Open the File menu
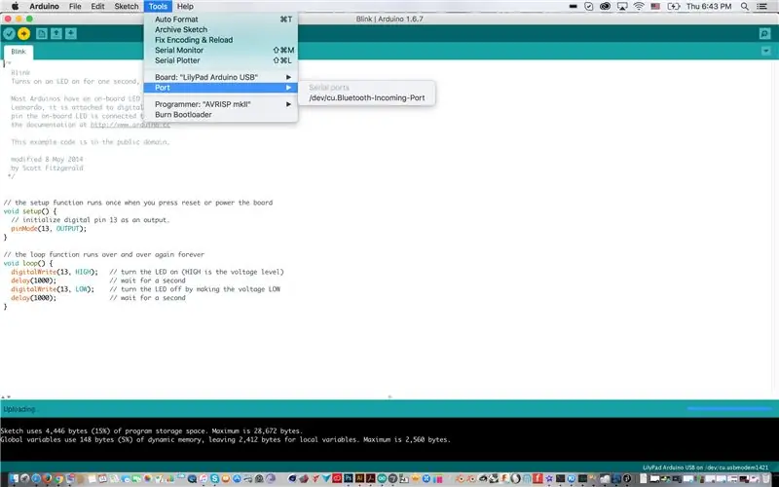This screenshot has width=779, height=487. pos(75,6)
